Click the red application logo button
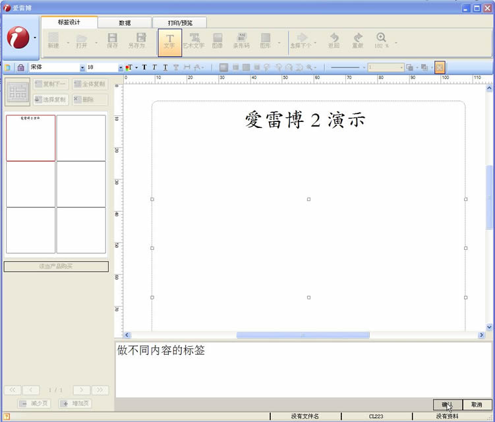The height and width of the screenshot is (422, 495). click(18, 38)
